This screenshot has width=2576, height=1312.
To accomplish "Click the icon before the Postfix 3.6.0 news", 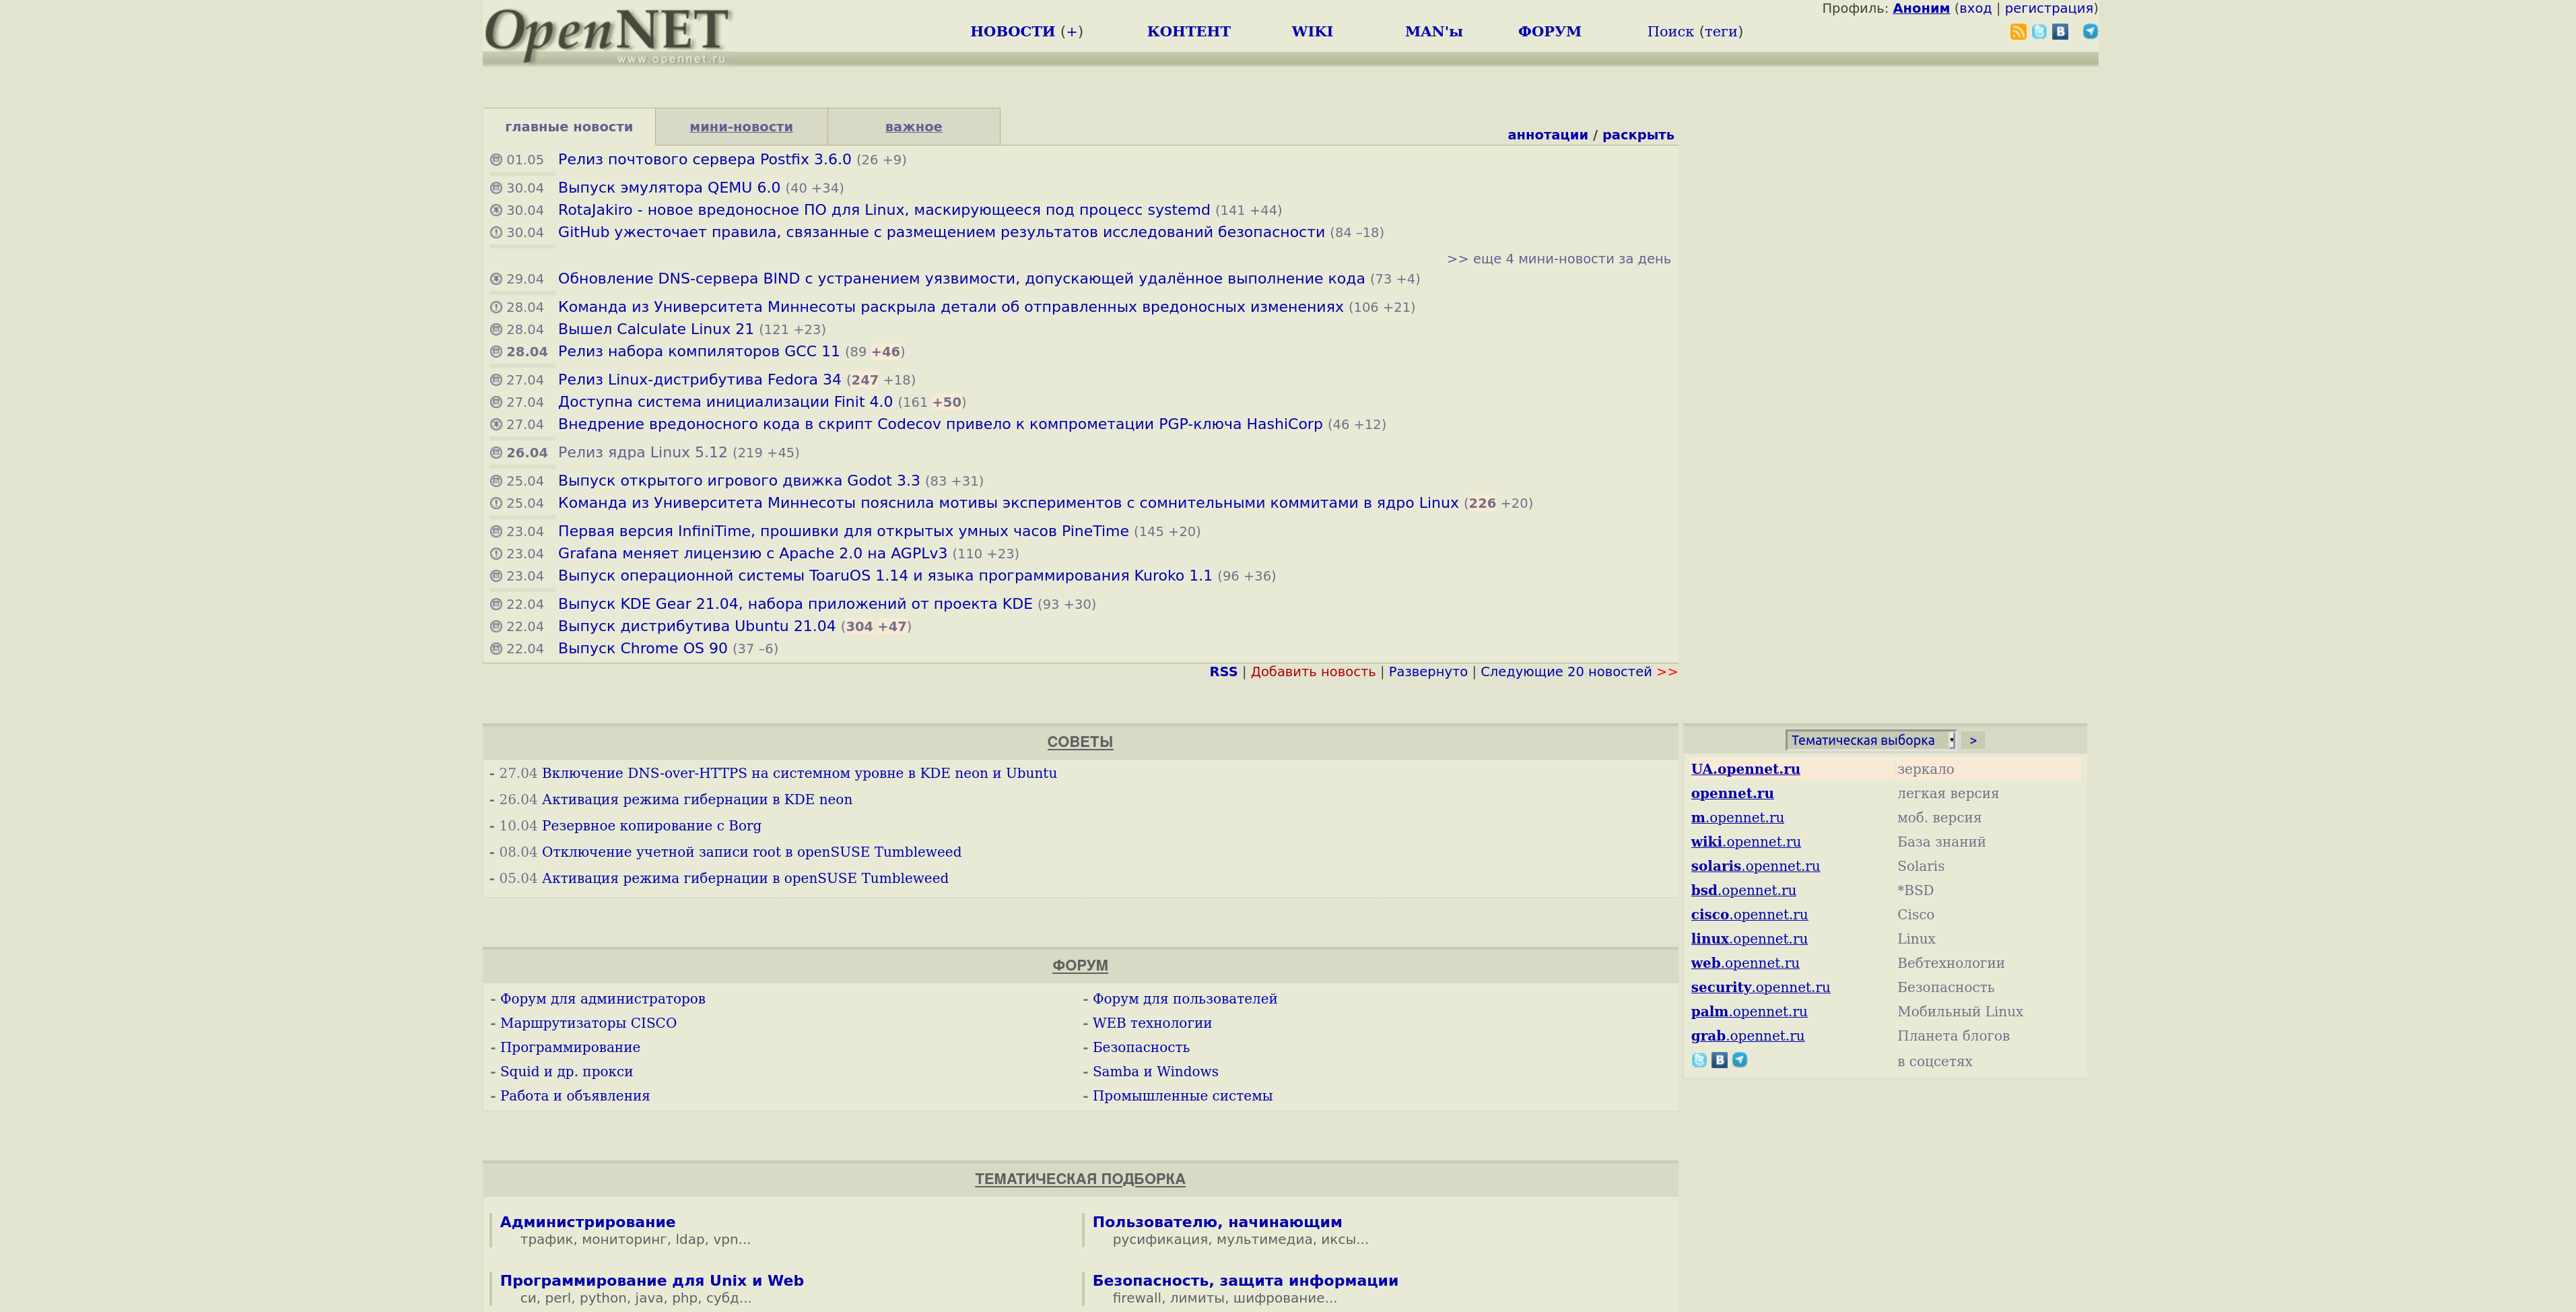I will click(x=496, y=160).
